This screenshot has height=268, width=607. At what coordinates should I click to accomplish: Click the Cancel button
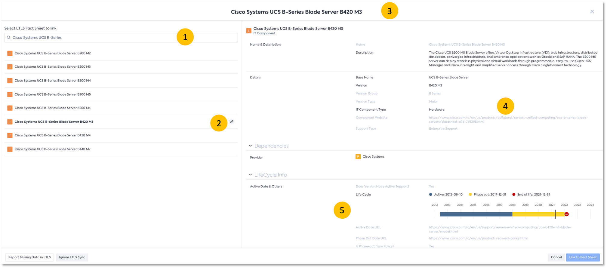click(x=556, y=257)
